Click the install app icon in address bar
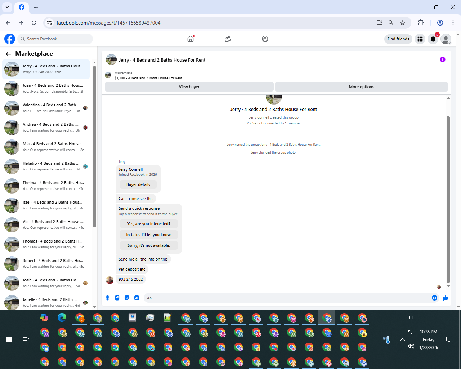The width and height of the screenshot is (461, 369). click(x=379, y=23)
